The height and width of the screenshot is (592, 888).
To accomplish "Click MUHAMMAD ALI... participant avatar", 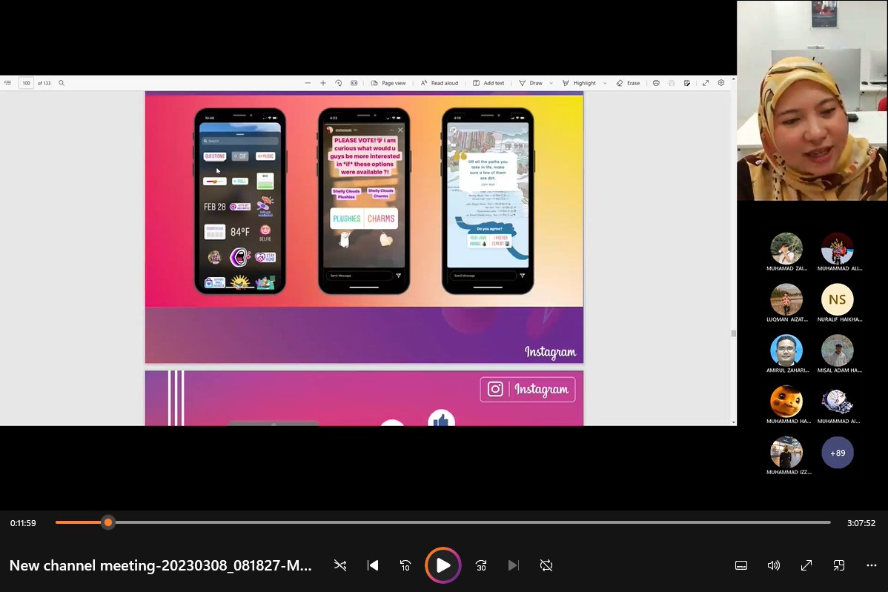I will [838, 248].
